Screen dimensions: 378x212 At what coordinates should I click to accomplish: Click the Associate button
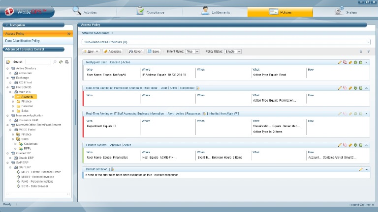112,51
